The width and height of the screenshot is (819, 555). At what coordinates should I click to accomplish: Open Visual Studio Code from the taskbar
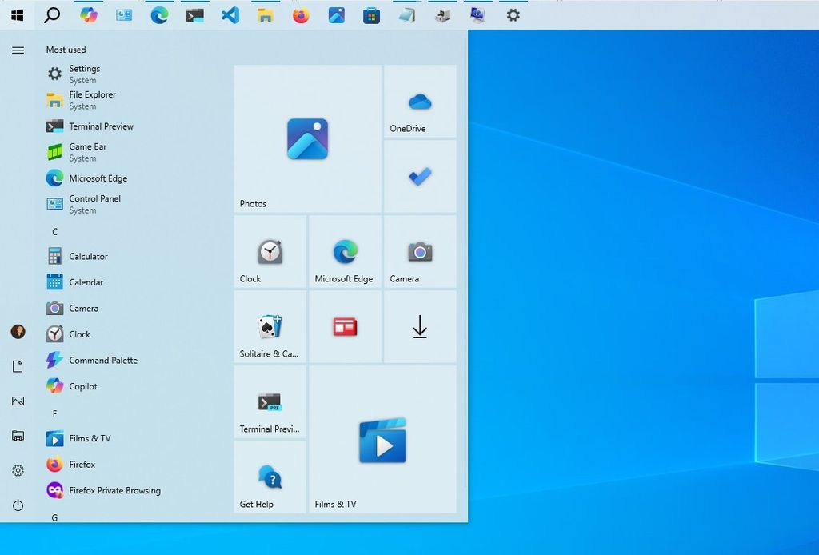coord(230,15)
